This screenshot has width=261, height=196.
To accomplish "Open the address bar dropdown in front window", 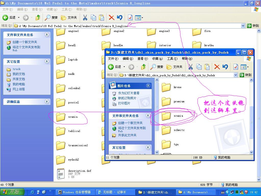I will [x=236, y=75].
